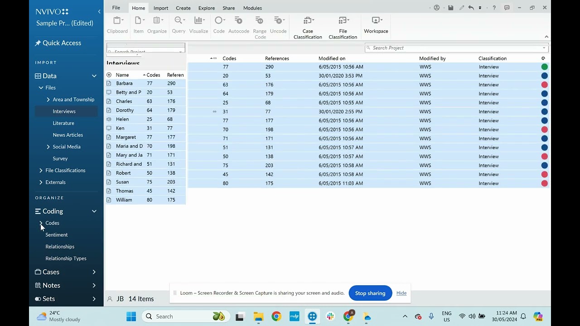Collapse the ribbon with arrow
The width and height of the screenshot is (580, 326).
[546, 37]
